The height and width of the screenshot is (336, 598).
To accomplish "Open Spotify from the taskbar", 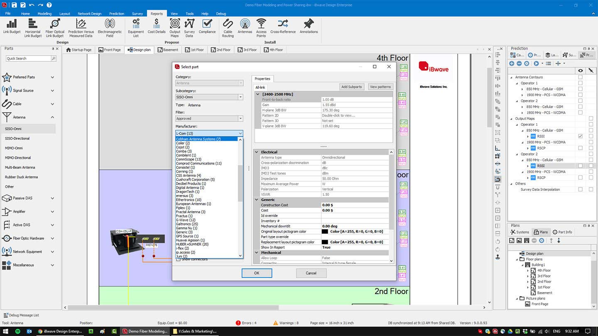I will coord(18,331).
